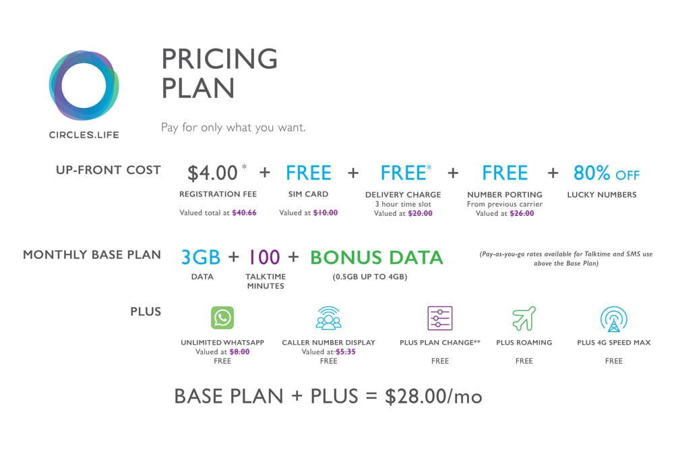Select the 3GB data amount

click(x=201, y=257)
